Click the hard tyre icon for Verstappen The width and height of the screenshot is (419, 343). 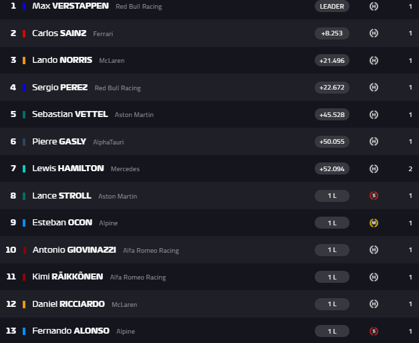[x=374, y=7]
